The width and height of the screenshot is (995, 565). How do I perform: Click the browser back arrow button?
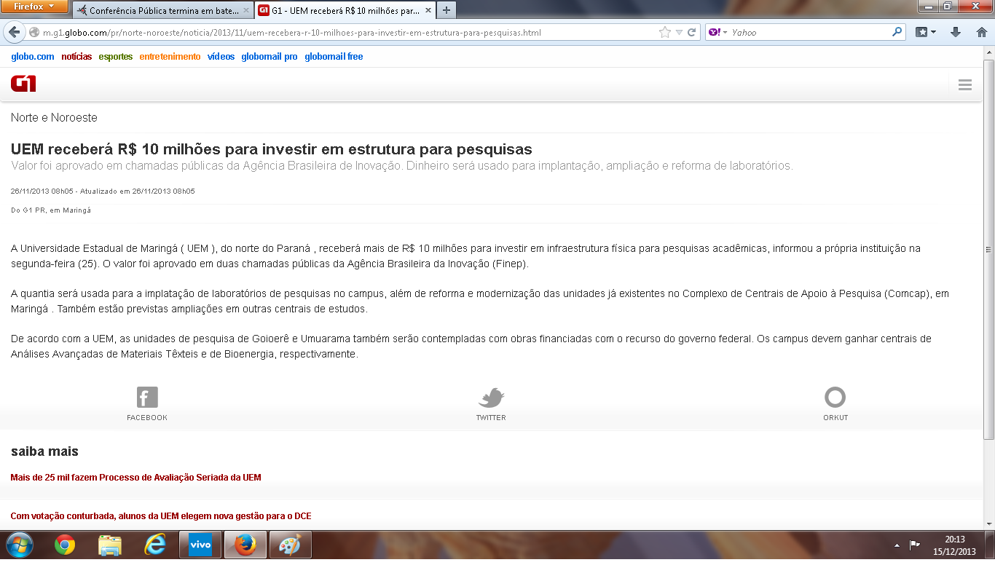click(14, 33)
